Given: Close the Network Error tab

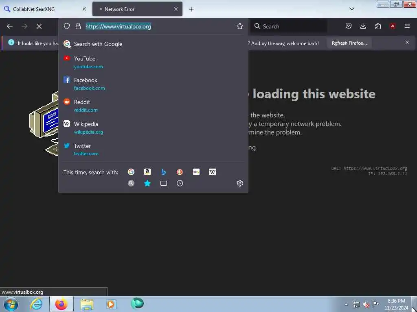Looking at the screenshot, I should point(176,9).
